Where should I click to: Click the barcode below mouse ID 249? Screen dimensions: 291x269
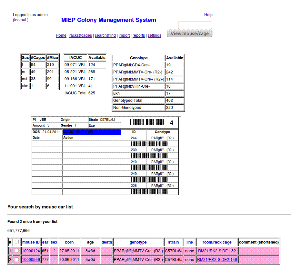(x=149, y=180)
